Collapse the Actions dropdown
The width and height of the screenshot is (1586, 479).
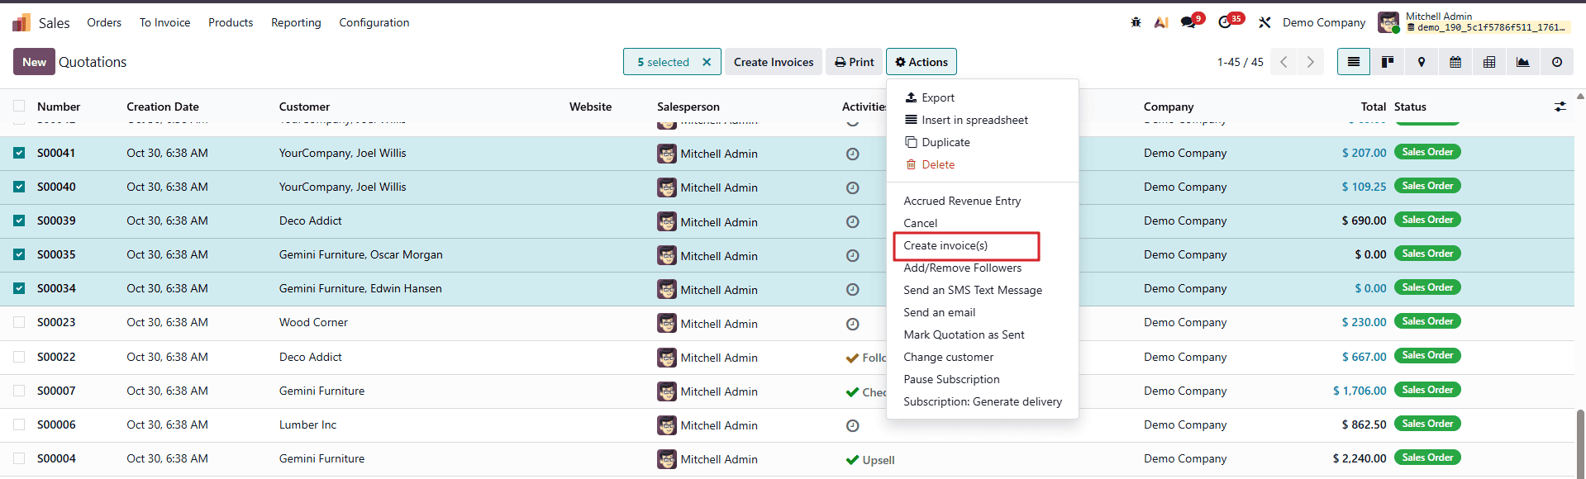pyautogui.click(x=922, y=62)
